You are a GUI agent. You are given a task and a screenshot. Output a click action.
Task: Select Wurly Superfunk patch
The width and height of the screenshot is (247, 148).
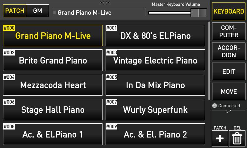pyautogui.click(x=155, y=110)
